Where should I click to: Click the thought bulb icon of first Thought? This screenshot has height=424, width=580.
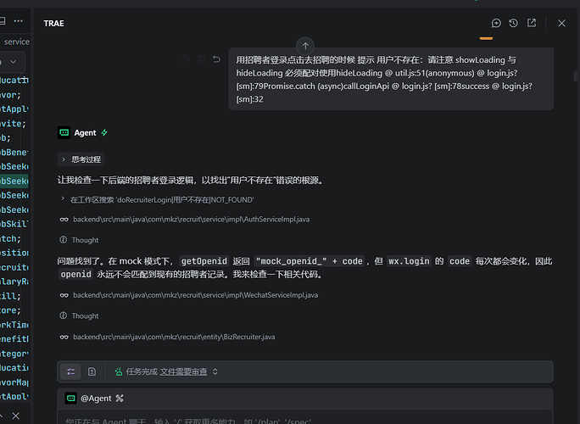click(64, 240)
